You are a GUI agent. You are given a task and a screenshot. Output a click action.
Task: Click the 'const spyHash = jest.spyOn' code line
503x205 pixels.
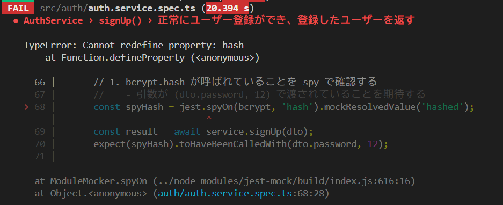tap(283, 107)
